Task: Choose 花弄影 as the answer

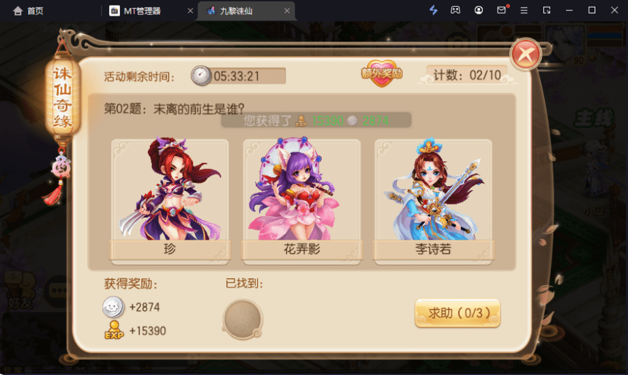Action: pos(301,202)
